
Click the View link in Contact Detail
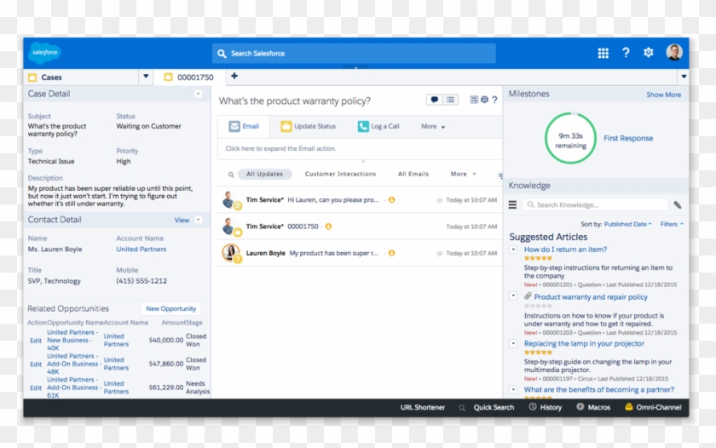coord(182,220)
